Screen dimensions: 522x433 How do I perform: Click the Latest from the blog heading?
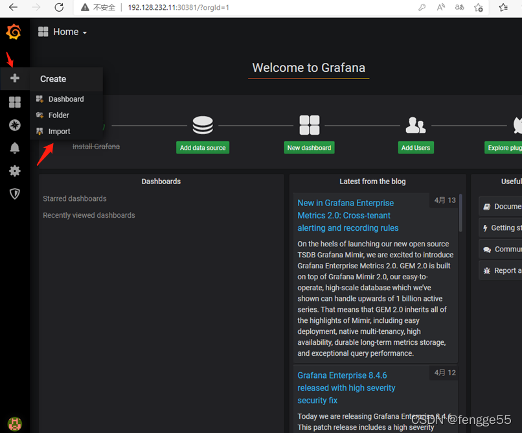[x=372, y=181]
